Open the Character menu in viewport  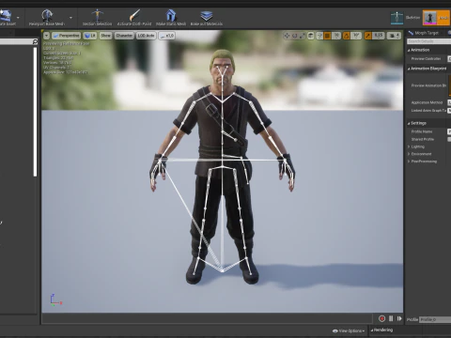[124, 36]
